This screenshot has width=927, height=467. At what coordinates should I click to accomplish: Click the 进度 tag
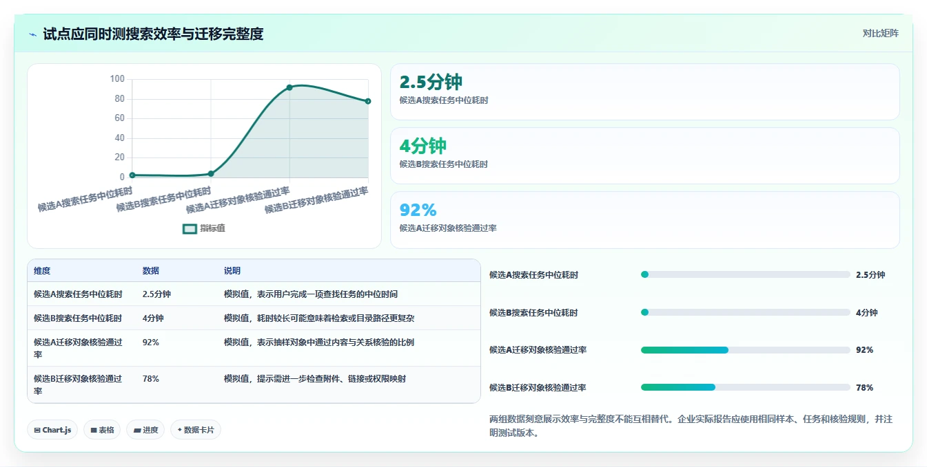[145, 430]
